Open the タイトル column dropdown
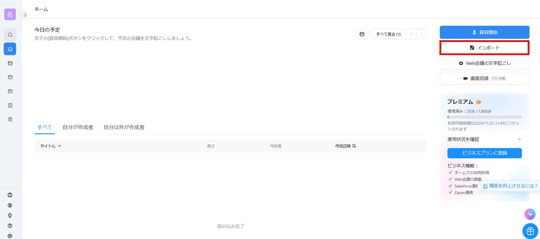 (x=51, y=146)
